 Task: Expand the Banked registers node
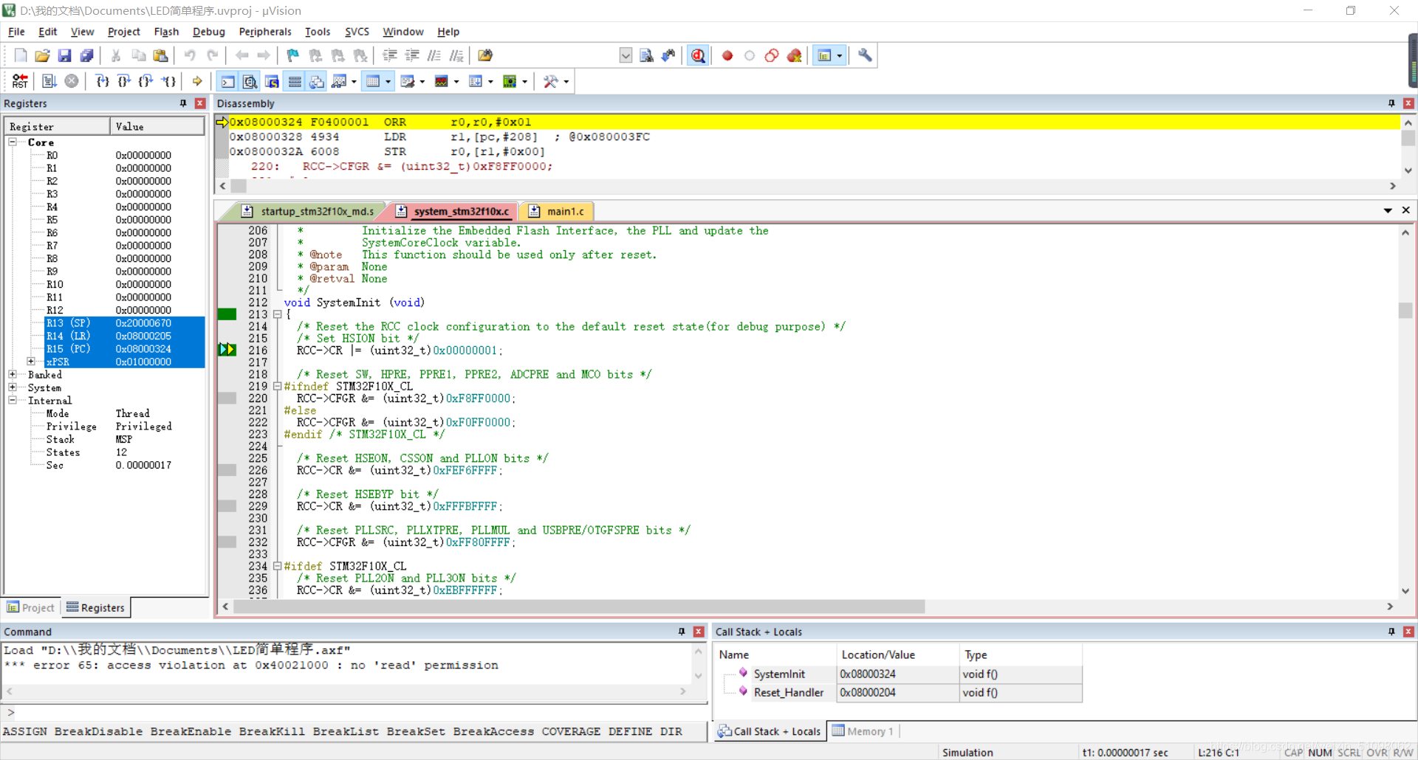13,374
